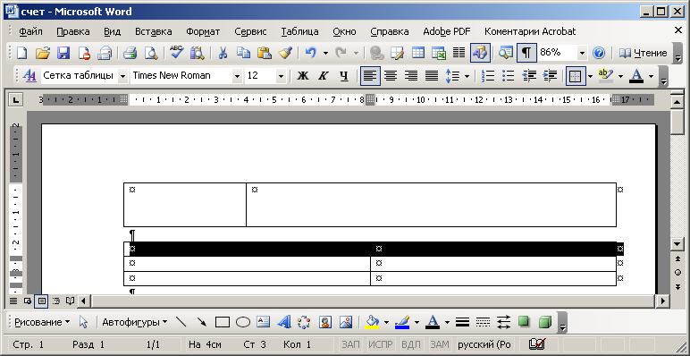Insert an Excel worksheet

439,53
